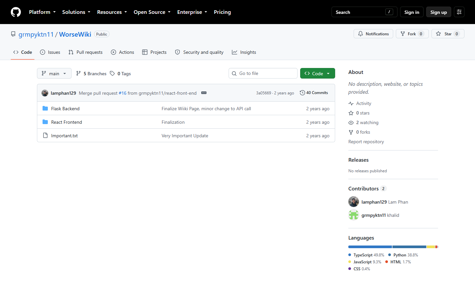Click the Notifications button
Image resolution: width=475 pixels, height=297 pixels.
[x=373, y=34]
